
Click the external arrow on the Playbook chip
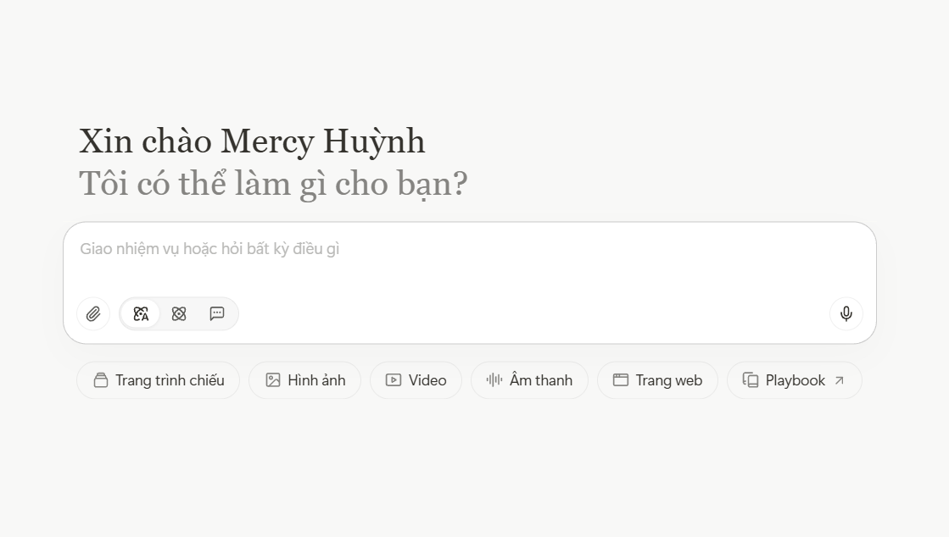pos(840,380)
